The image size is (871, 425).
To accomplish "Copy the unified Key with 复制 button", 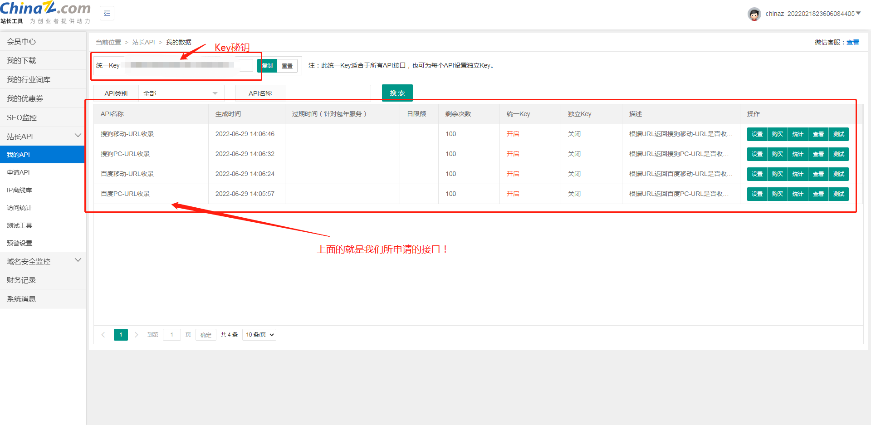I will click(267, 66).
